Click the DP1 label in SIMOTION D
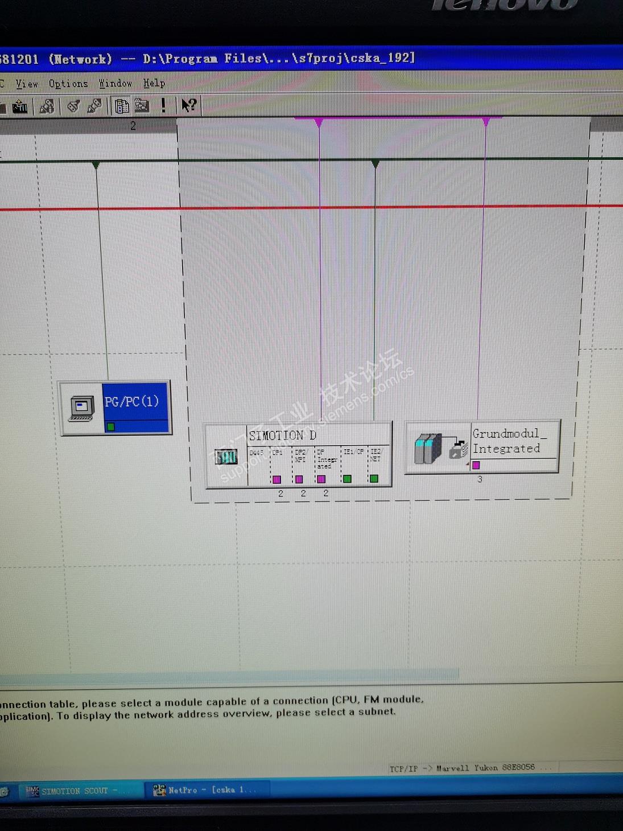 tap(278, 452)
